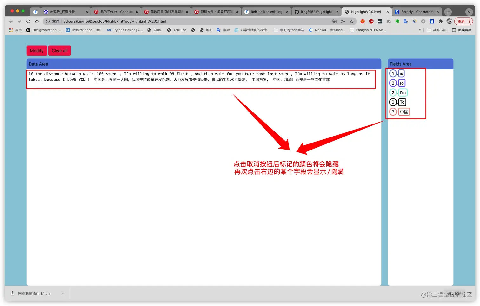This screenshot has height=306, width=480.
Task: Click the gray ring extension icon
Action: [423, 21]
